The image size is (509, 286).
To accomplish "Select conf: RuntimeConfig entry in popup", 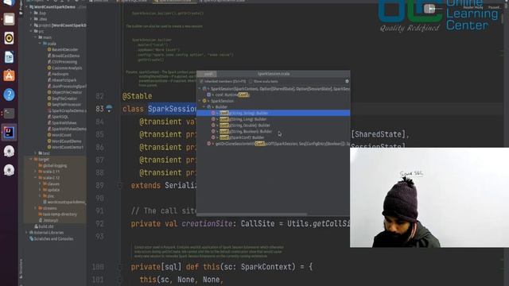I will 232,95.
